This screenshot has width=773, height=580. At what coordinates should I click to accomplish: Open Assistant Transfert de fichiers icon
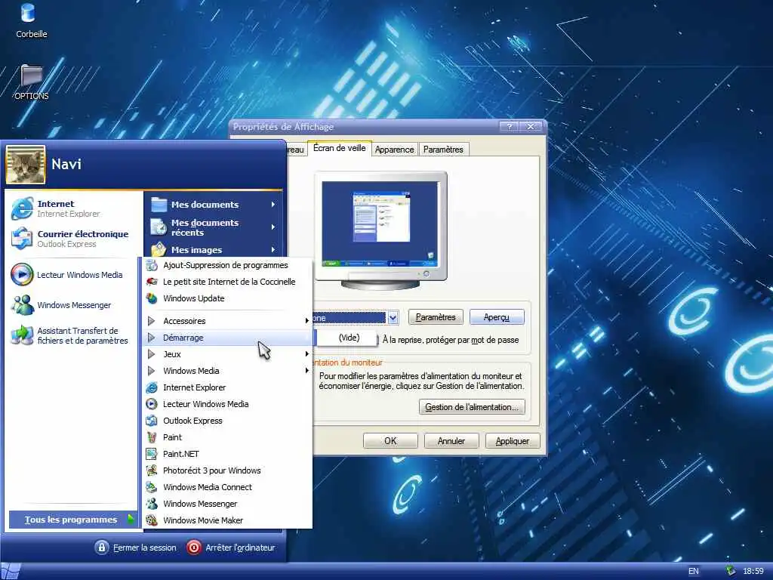(x=22, y=335)
